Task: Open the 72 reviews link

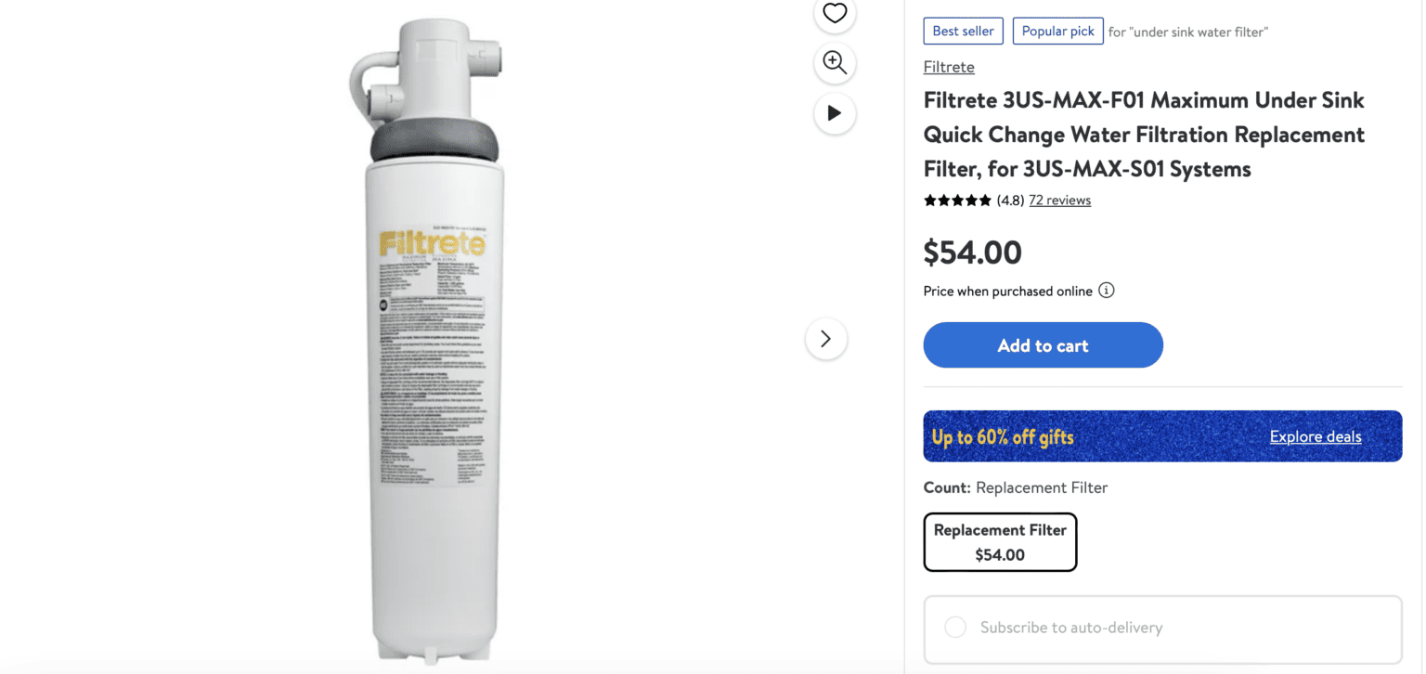Action: (1059, 200)
